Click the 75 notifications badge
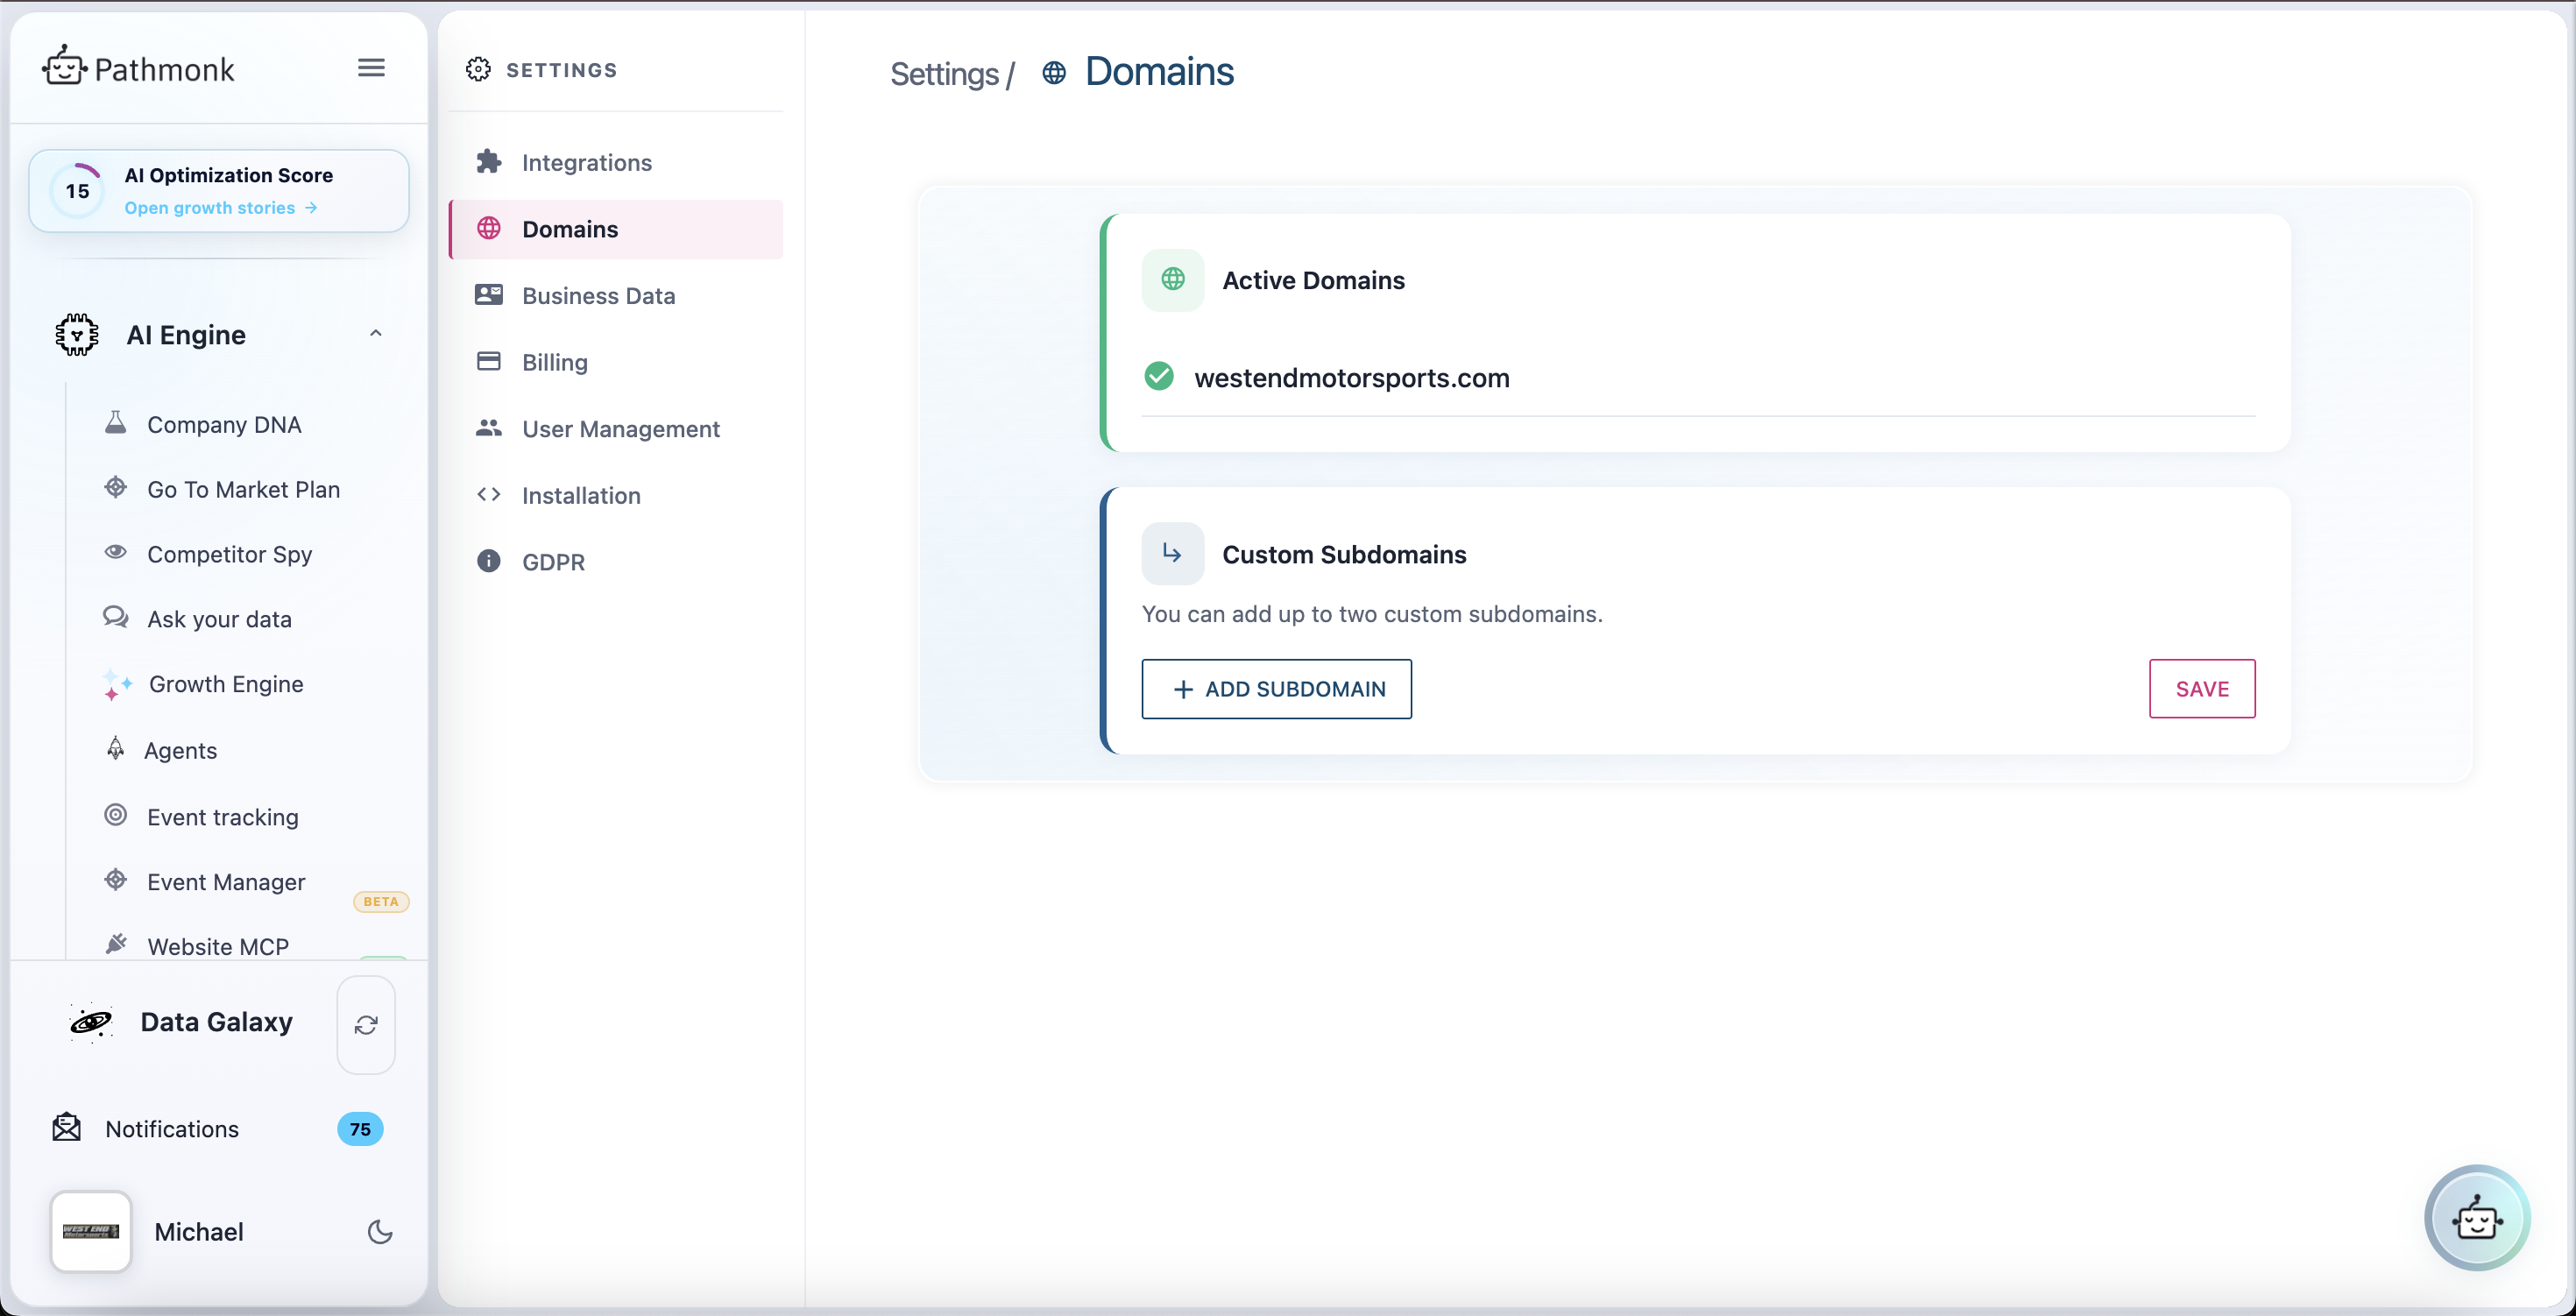This screenshot has height=1316, width=2576. tap(360, 1129)
